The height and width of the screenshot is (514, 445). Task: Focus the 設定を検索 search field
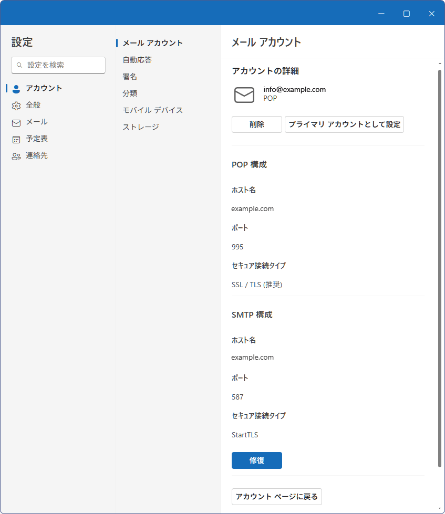coord(63,65)
